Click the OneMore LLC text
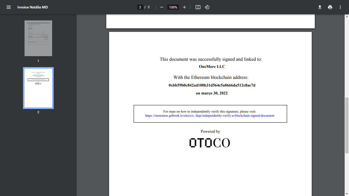The image size is (349, 196). (x=212, y=67)
